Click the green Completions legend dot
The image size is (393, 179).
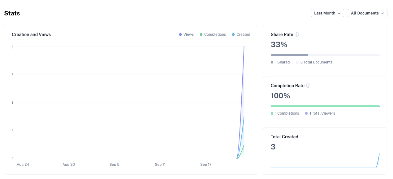[x=201, y=34]
